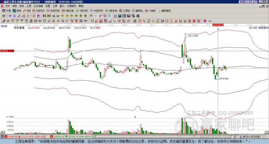
Task: Open the 六角形 hexagon tool
Action: click(150, 11)
